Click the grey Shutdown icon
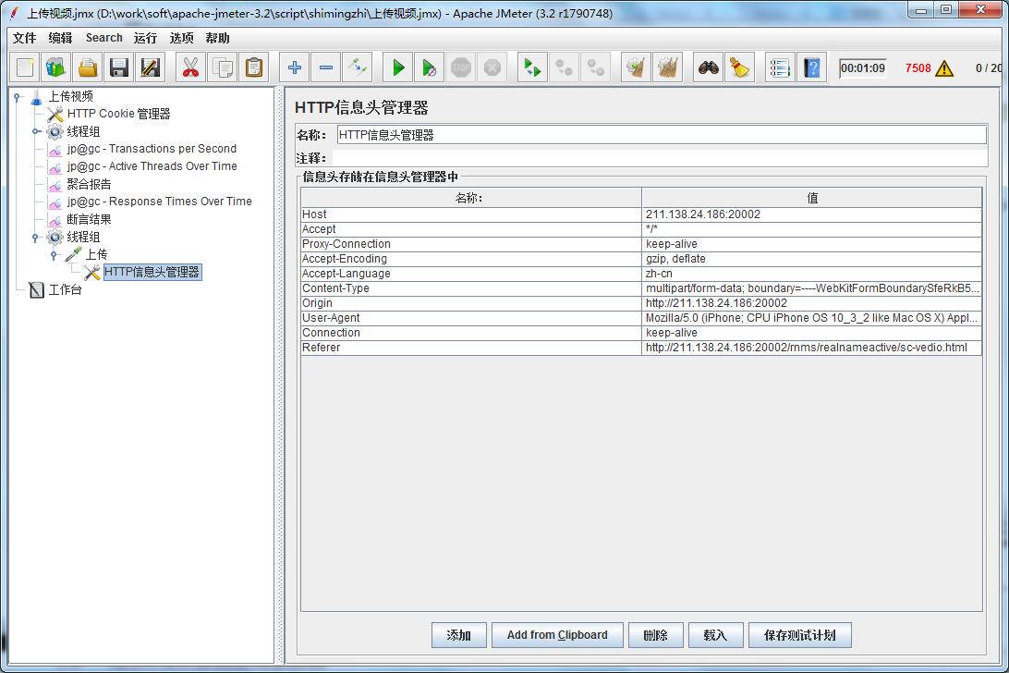Screen dimensions: 1009x673 click(492, 67)
